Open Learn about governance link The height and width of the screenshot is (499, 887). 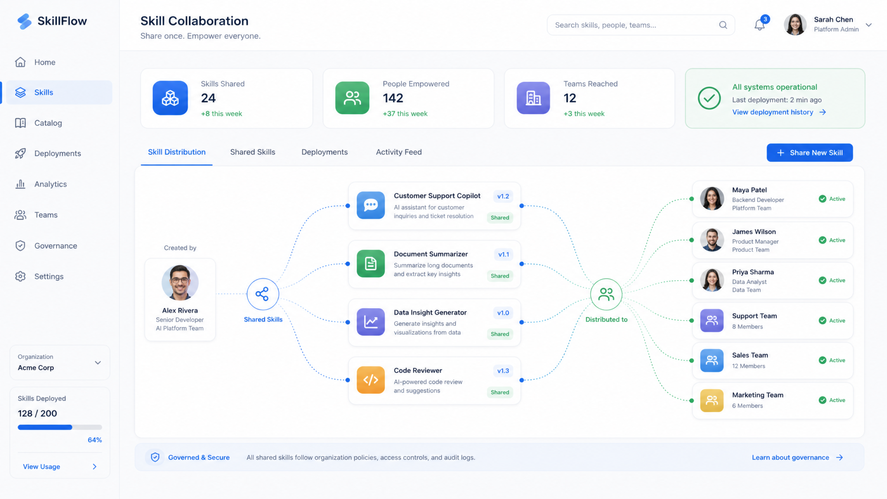[x=797, y=457]
